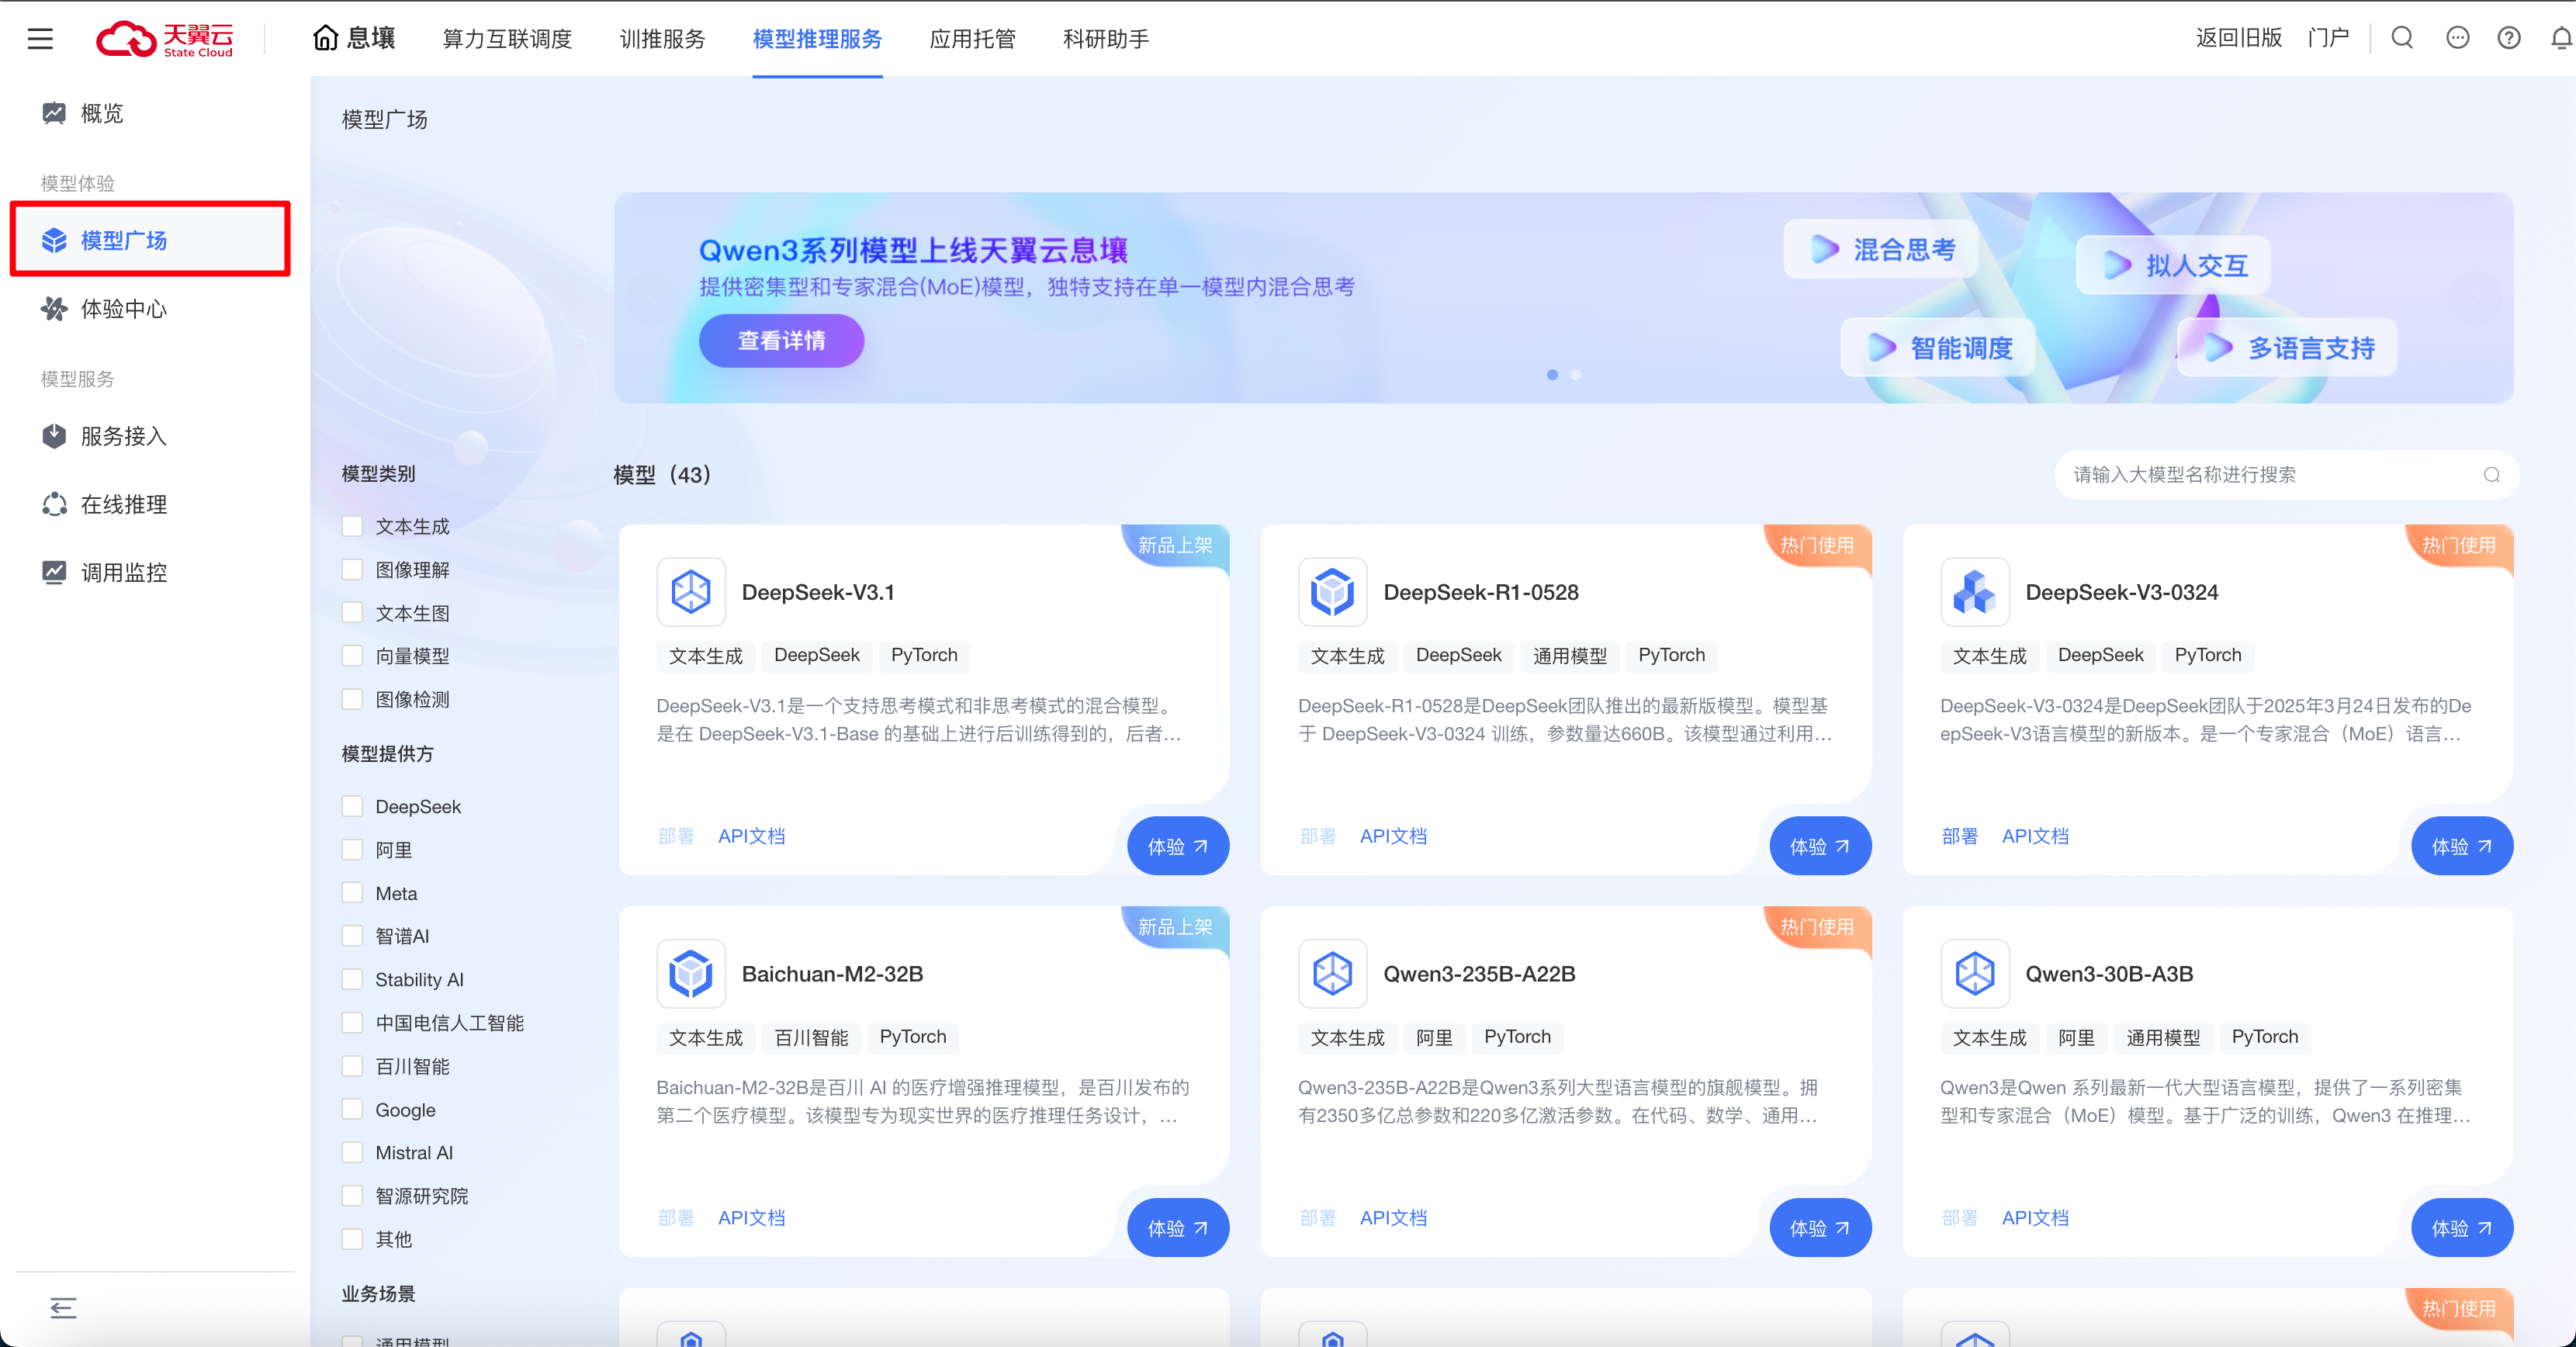The image size is (2576, 1347).
Task: Click the 查看详情 banner button
Action: pos(781,341)
